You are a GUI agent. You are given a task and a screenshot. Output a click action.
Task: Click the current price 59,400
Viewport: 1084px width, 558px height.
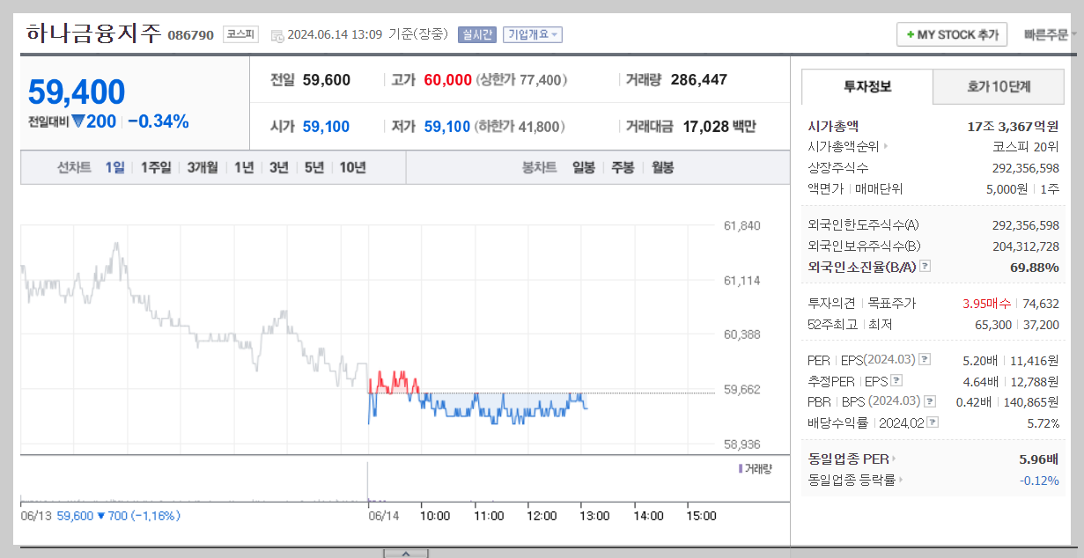pyautogui.click(x=77, y=92)
